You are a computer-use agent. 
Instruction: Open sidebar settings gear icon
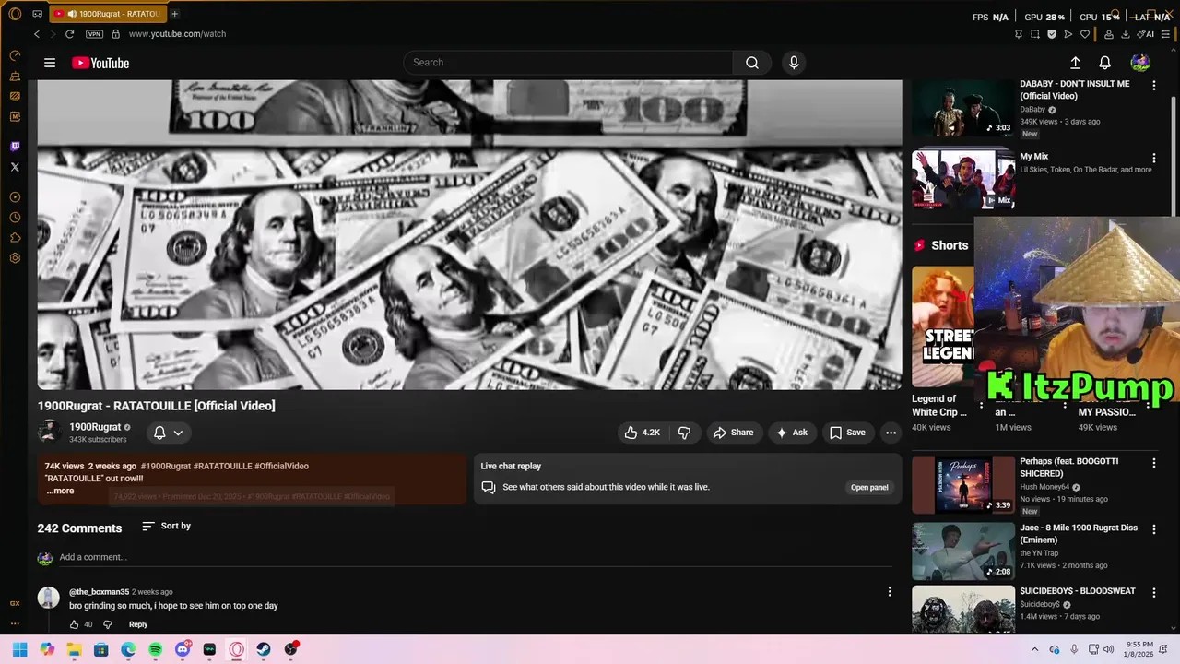15,258
